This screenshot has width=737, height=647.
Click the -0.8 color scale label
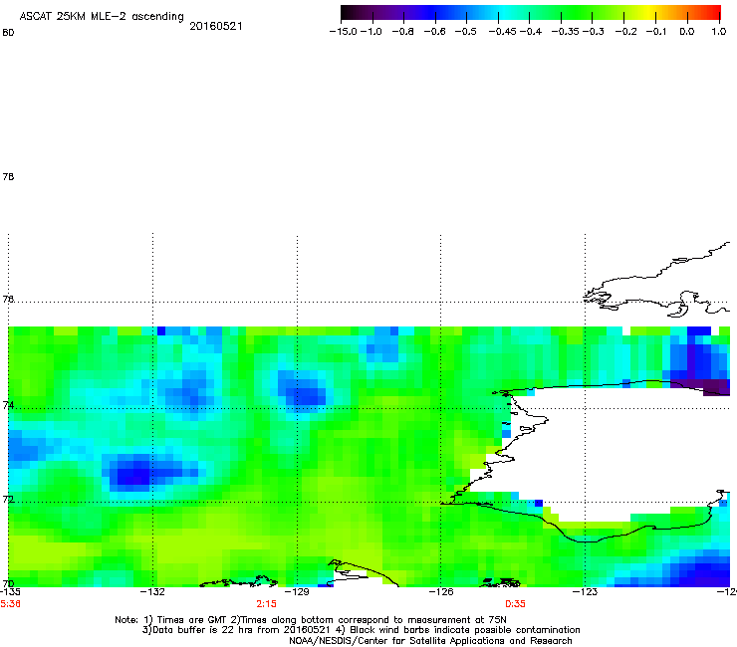click(x=403, y=32)
